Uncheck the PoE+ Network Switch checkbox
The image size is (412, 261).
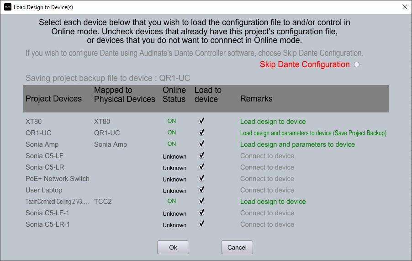point(201,178)
